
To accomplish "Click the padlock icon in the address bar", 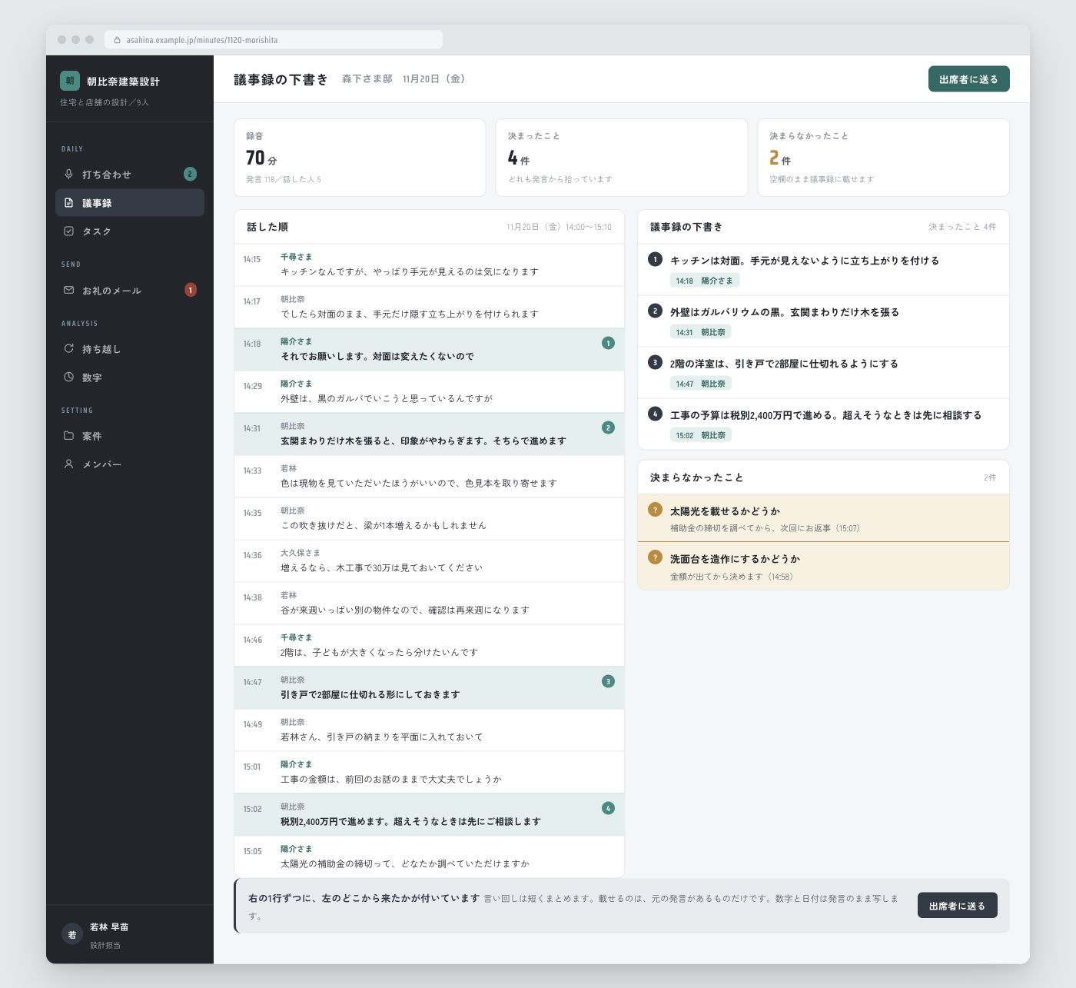I will (117, 40).
